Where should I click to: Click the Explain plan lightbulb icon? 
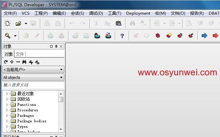coord(75,36)
